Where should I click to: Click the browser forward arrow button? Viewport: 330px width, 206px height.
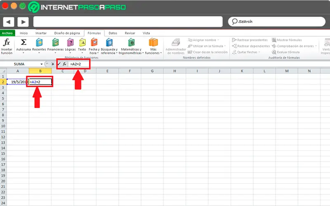pyautogui.click(x=23, y=22)
